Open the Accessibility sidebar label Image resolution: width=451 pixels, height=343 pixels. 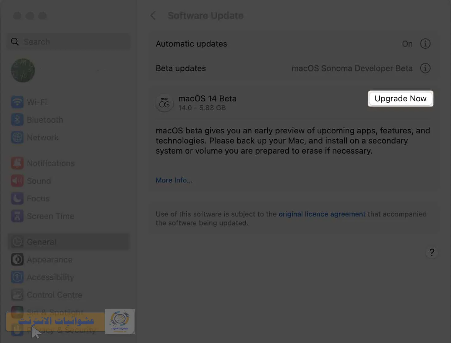point(50,277)
